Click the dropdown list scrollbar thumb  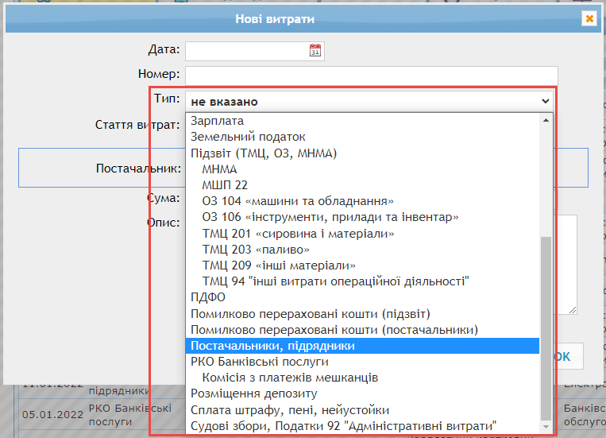tap(546, 328)
